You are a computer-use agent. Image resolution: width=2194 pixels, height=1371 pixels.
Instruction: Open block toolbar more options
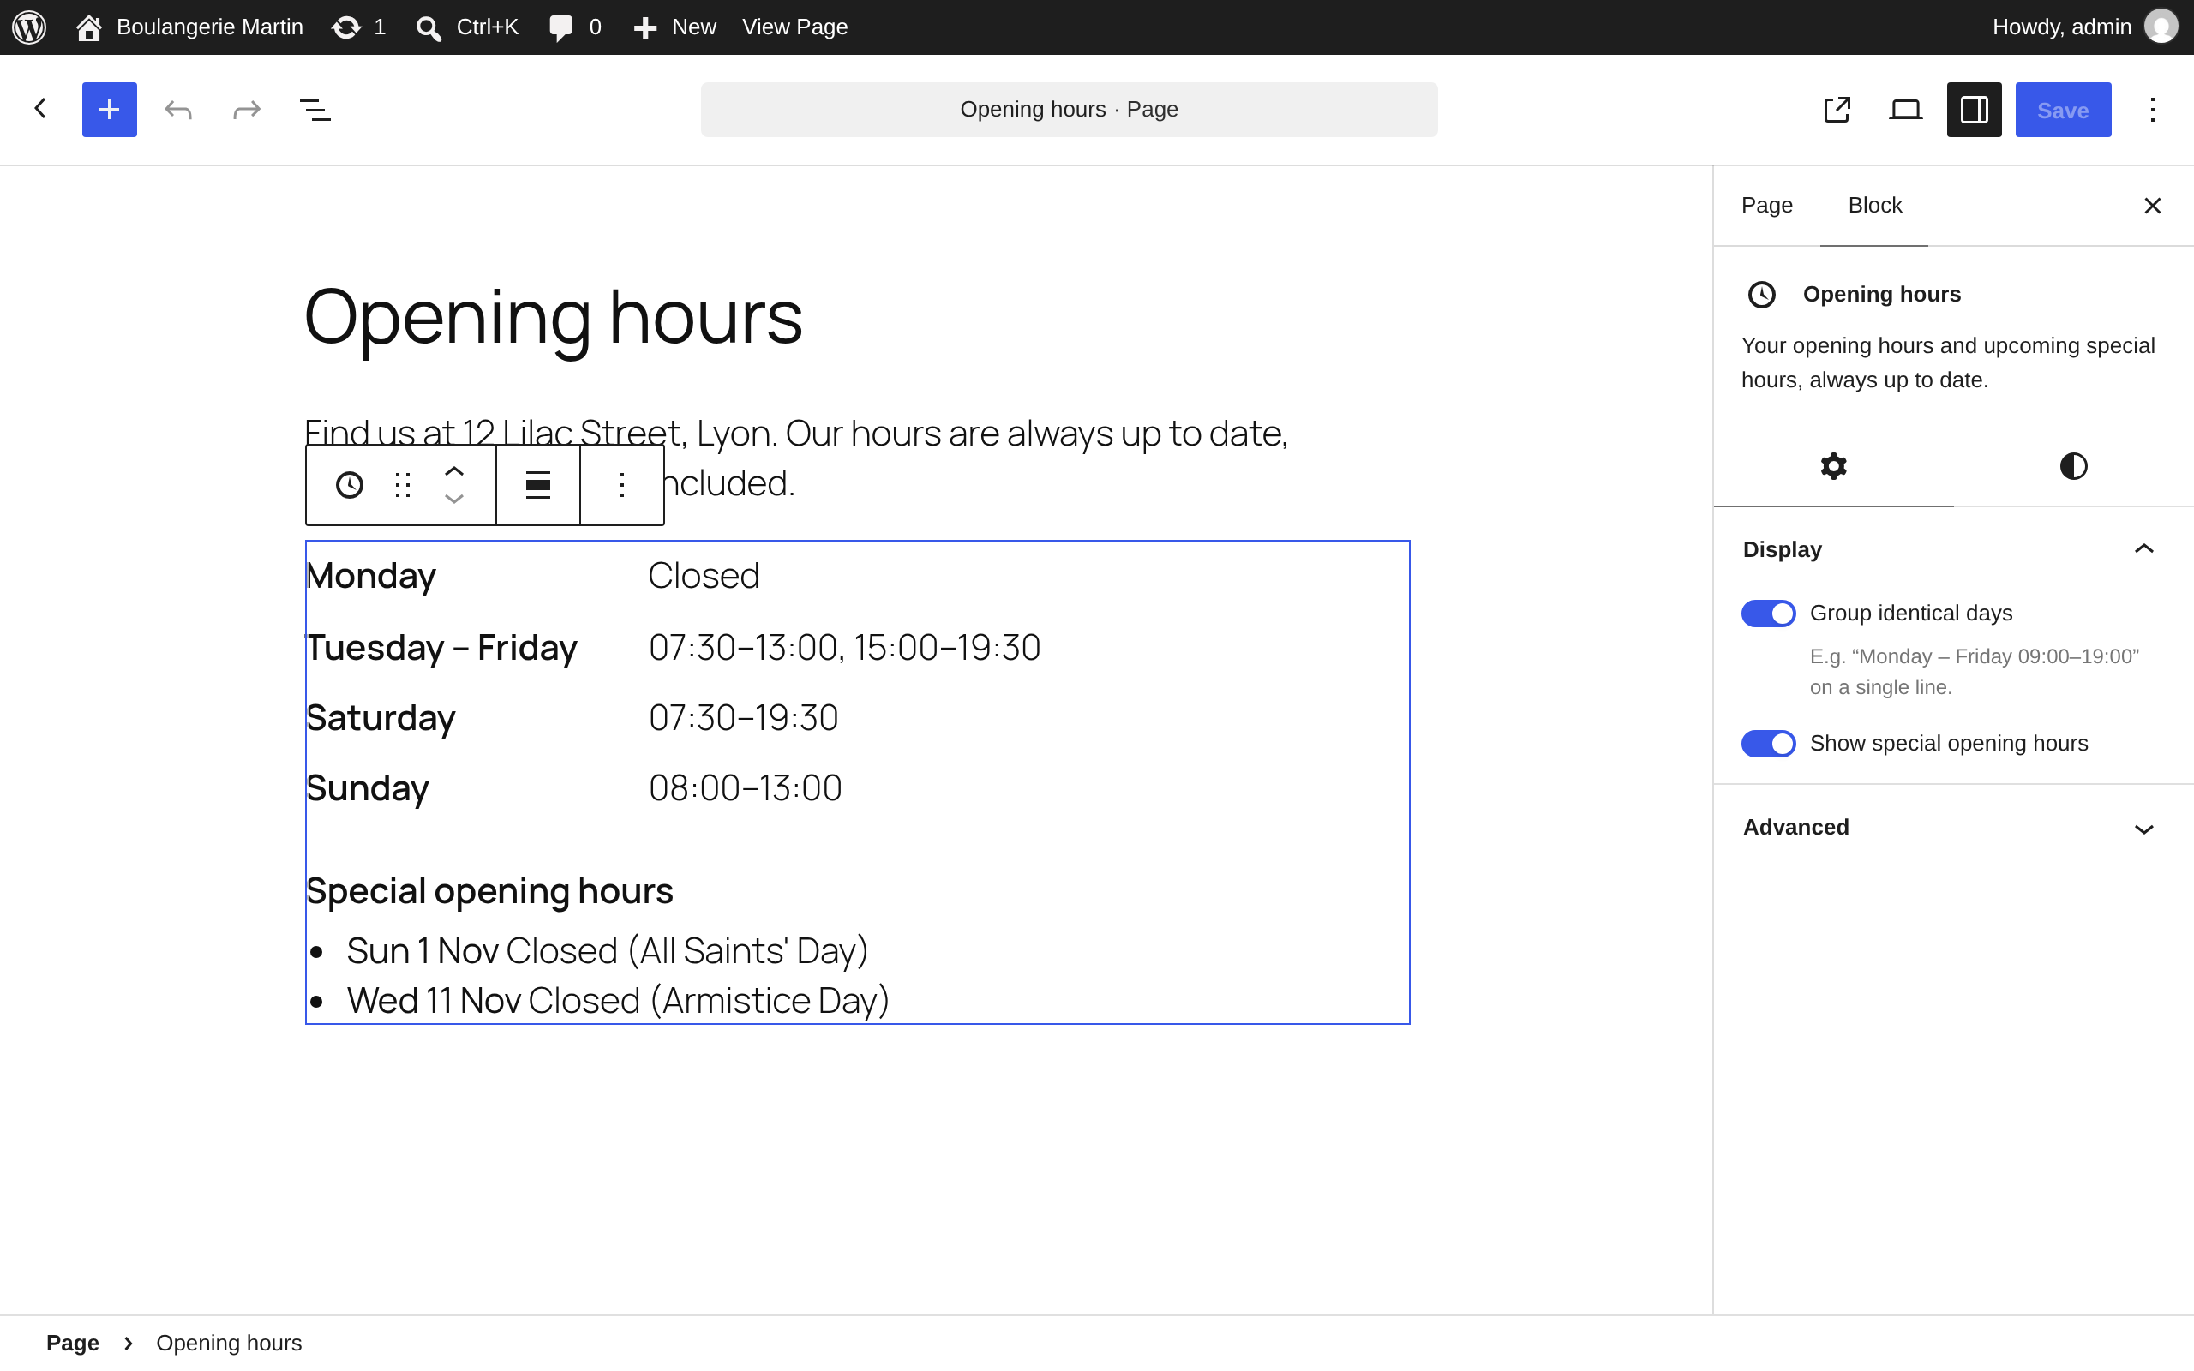tap(622, 485)
